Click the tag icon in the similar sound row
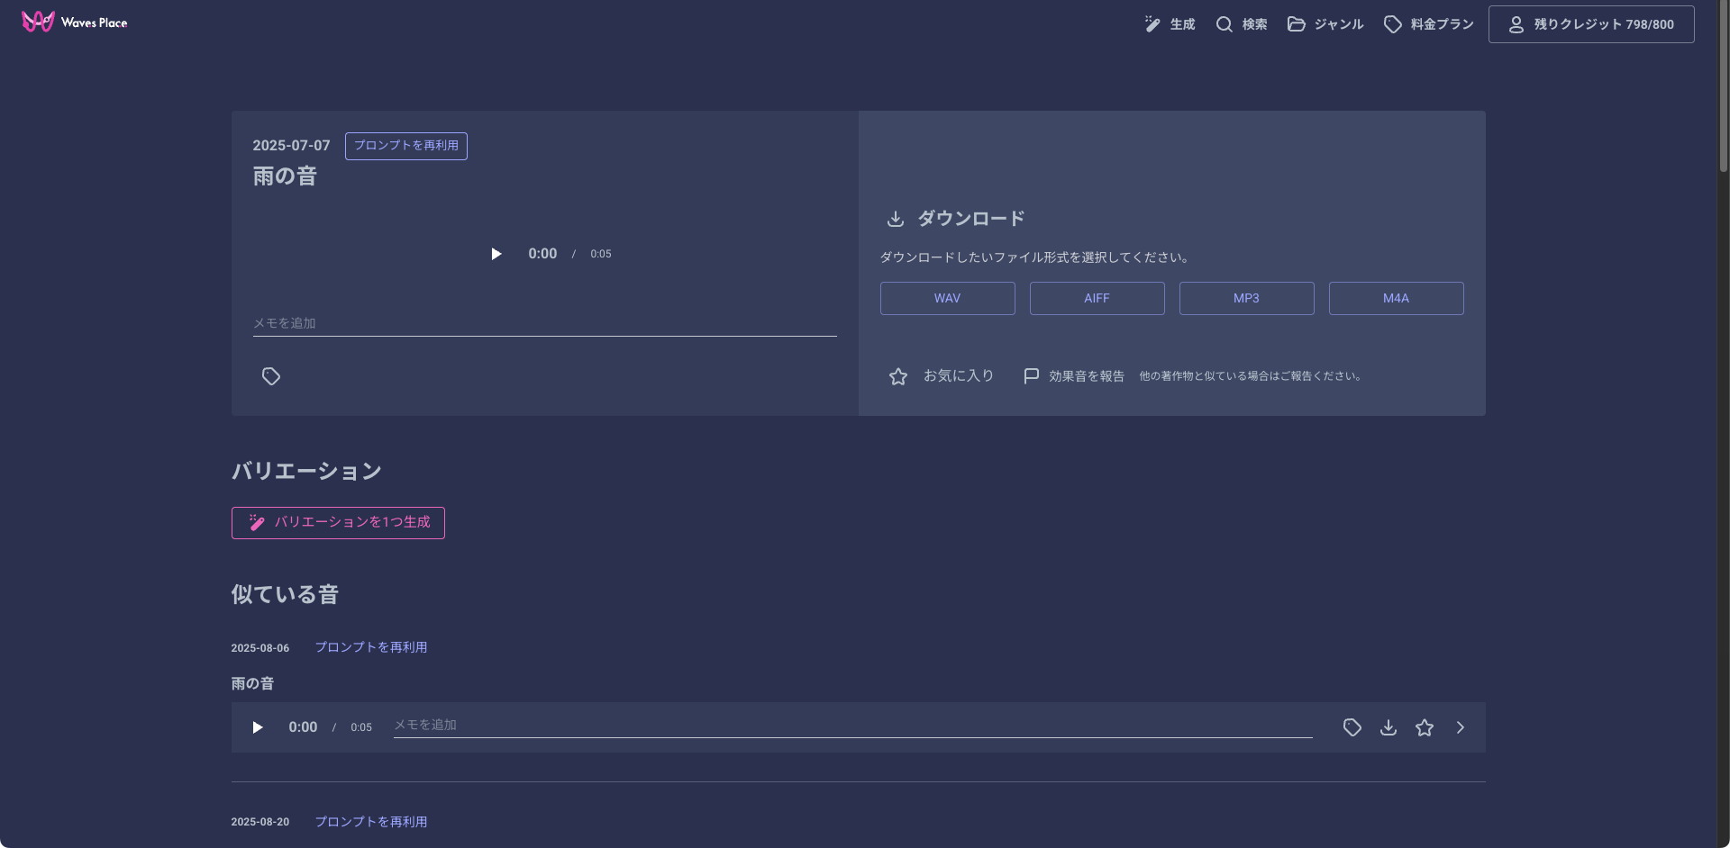This screenshot has height=848, width=1730. point(1352,727)
